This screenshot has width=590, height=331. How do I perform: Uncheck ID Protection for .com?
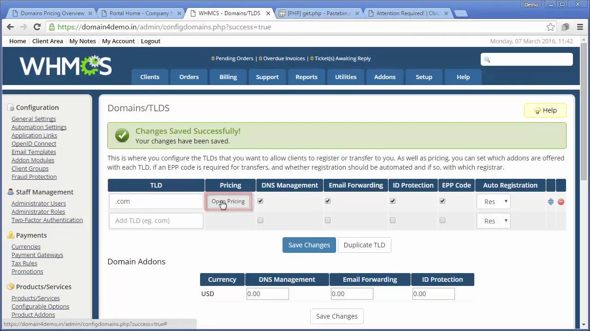(x=393, y=201)
